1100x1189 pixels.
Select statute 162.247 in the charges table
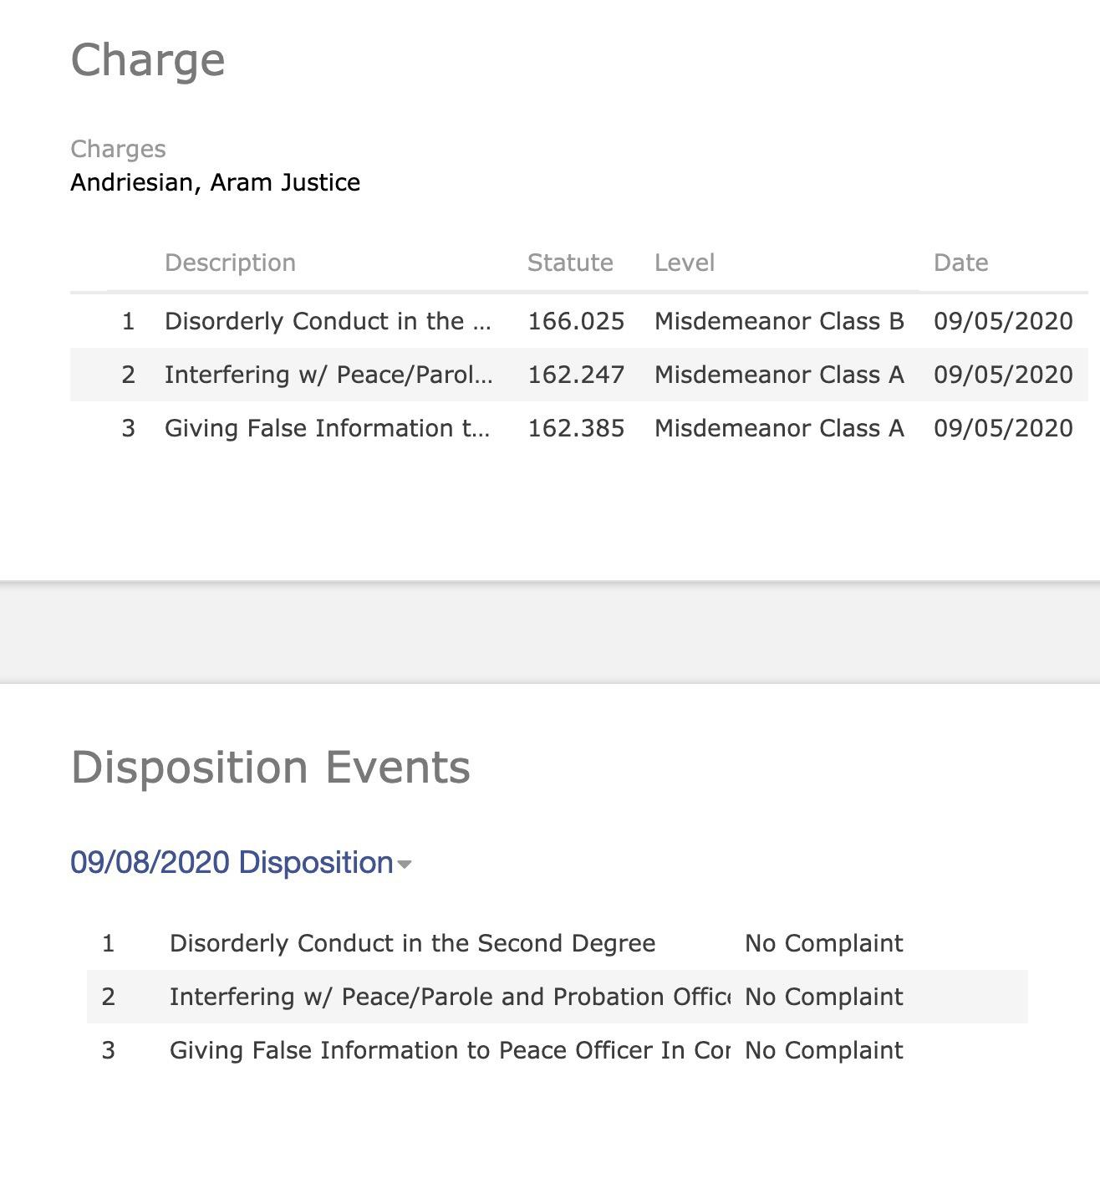click(x=576, y=375)
